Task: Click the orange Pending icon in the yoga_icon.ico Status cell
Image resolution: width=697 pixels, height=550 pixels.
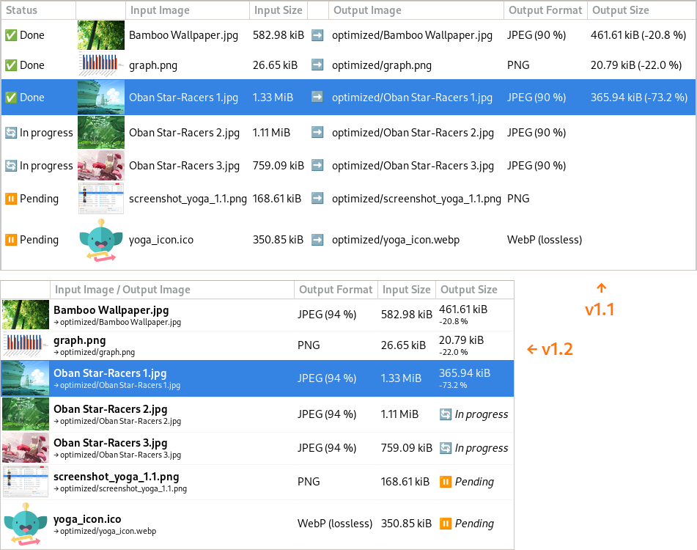Action: coord(11,240)
